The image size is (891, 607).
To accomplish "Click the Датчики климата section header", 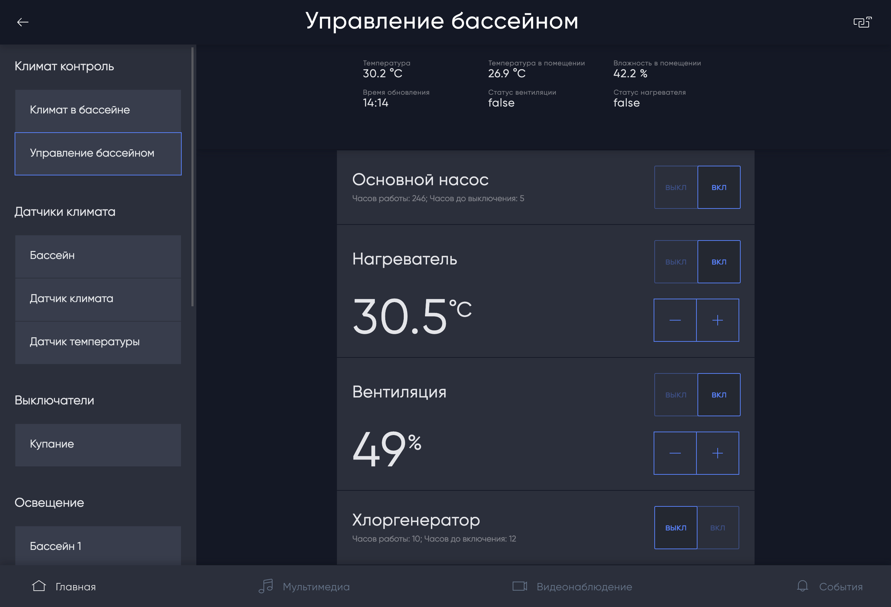I will pos(65,212).
